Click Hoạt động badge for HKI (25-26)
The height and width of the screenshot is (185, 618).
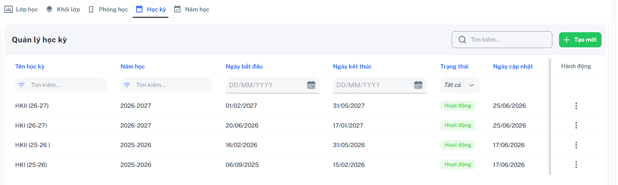[x=458, y=165]
